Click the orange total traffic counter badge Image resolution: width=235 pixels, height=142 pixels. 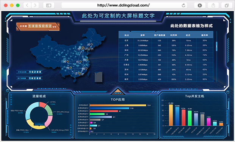38,27
